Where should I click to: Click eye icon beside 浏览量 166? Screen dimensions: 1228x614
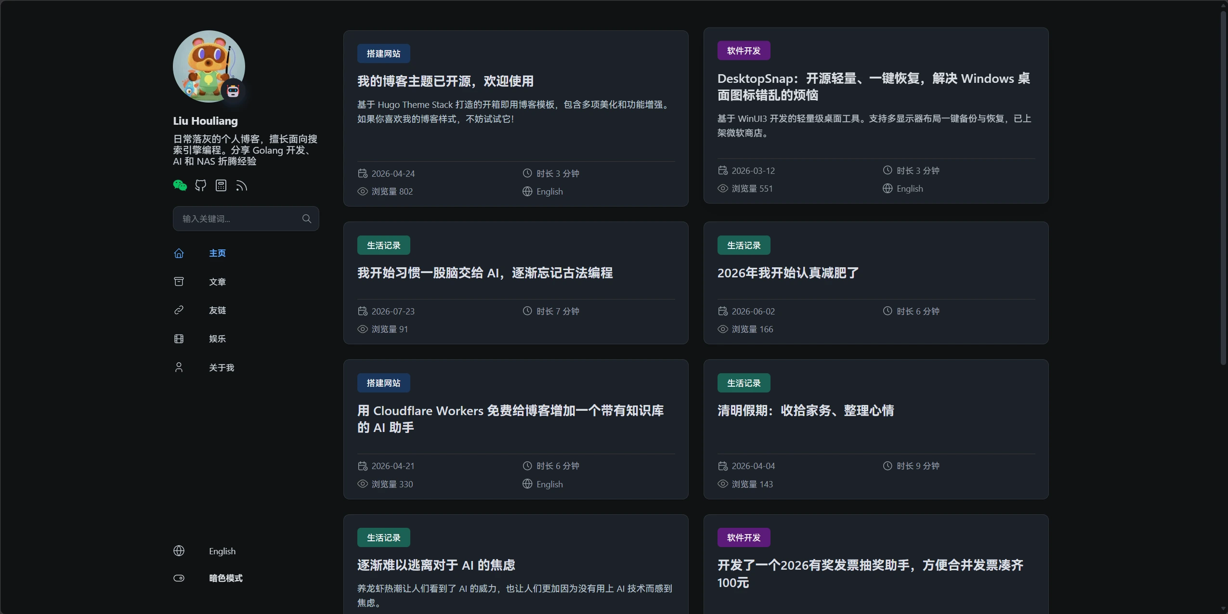[x=723, y=329]
